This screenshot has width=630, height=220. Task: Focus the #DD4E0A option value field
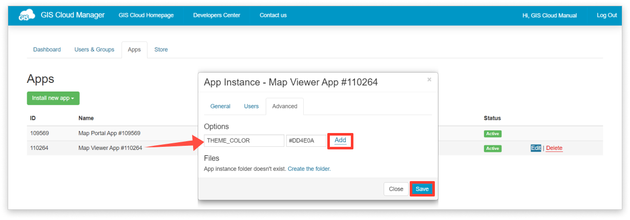point(306,141)
